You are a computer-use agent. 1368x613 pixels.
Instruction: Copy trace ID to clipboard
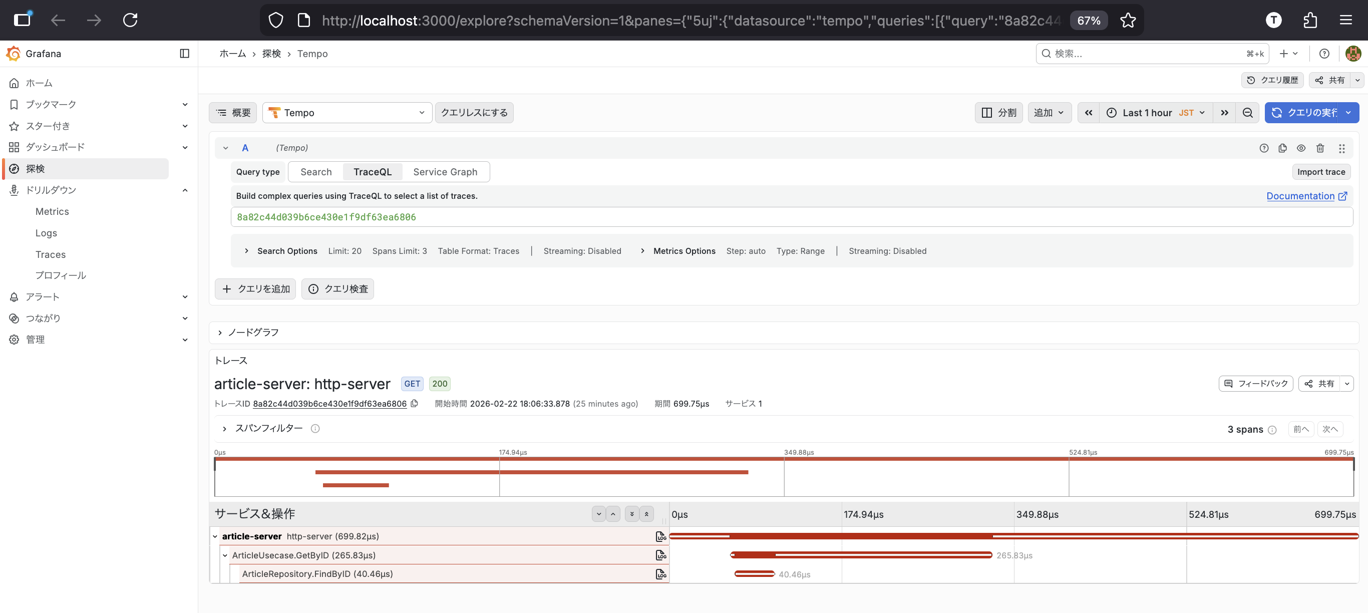pos(414,404)
